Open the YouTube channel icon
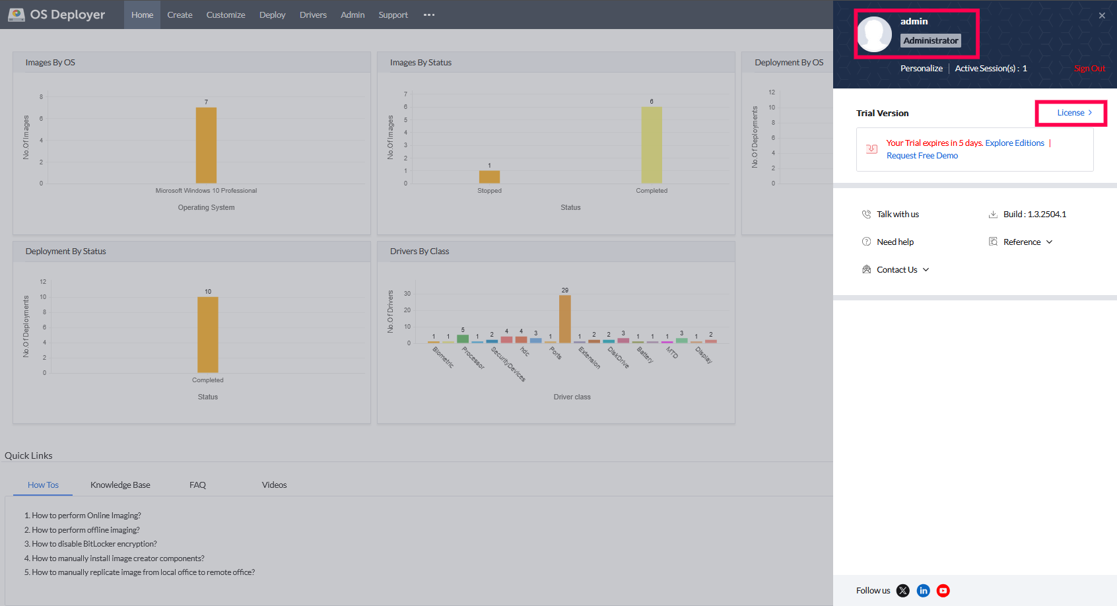The width and height of the screenshot is (1117, 606). click(943, 590)
